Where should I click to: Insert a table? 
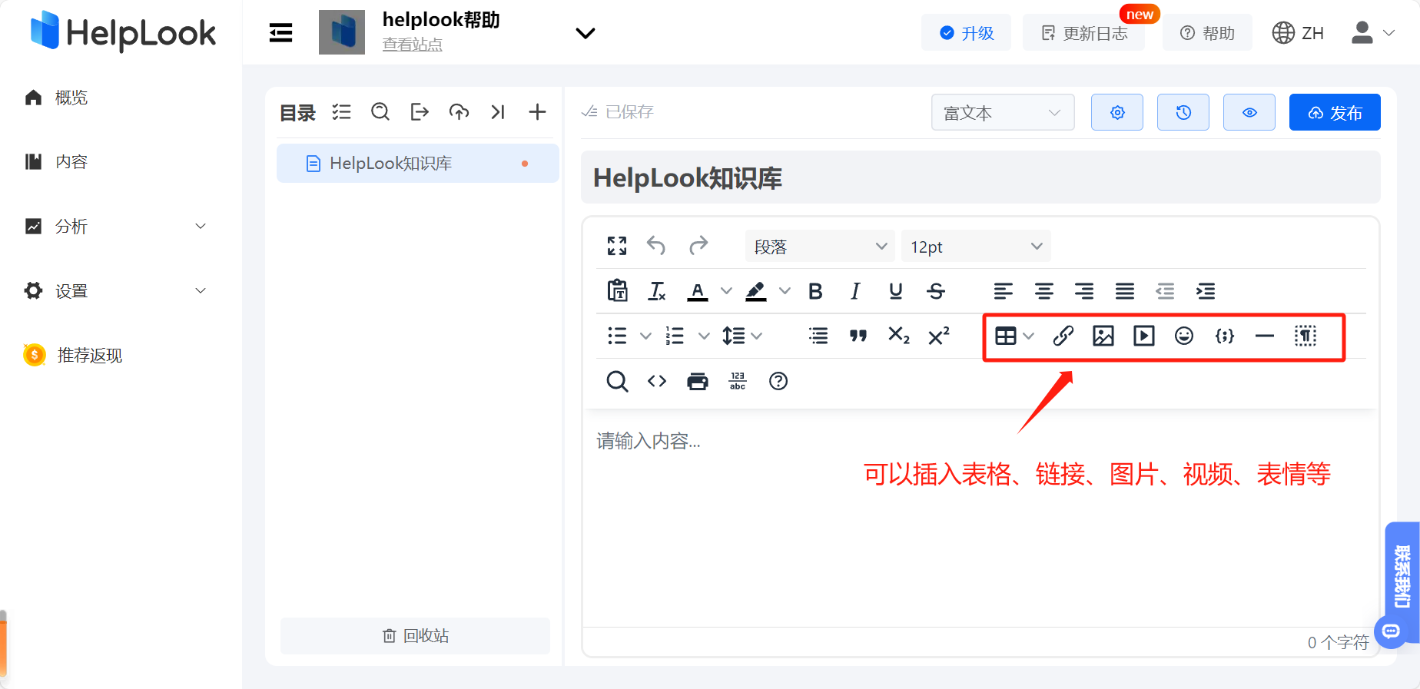[1006, 336]
